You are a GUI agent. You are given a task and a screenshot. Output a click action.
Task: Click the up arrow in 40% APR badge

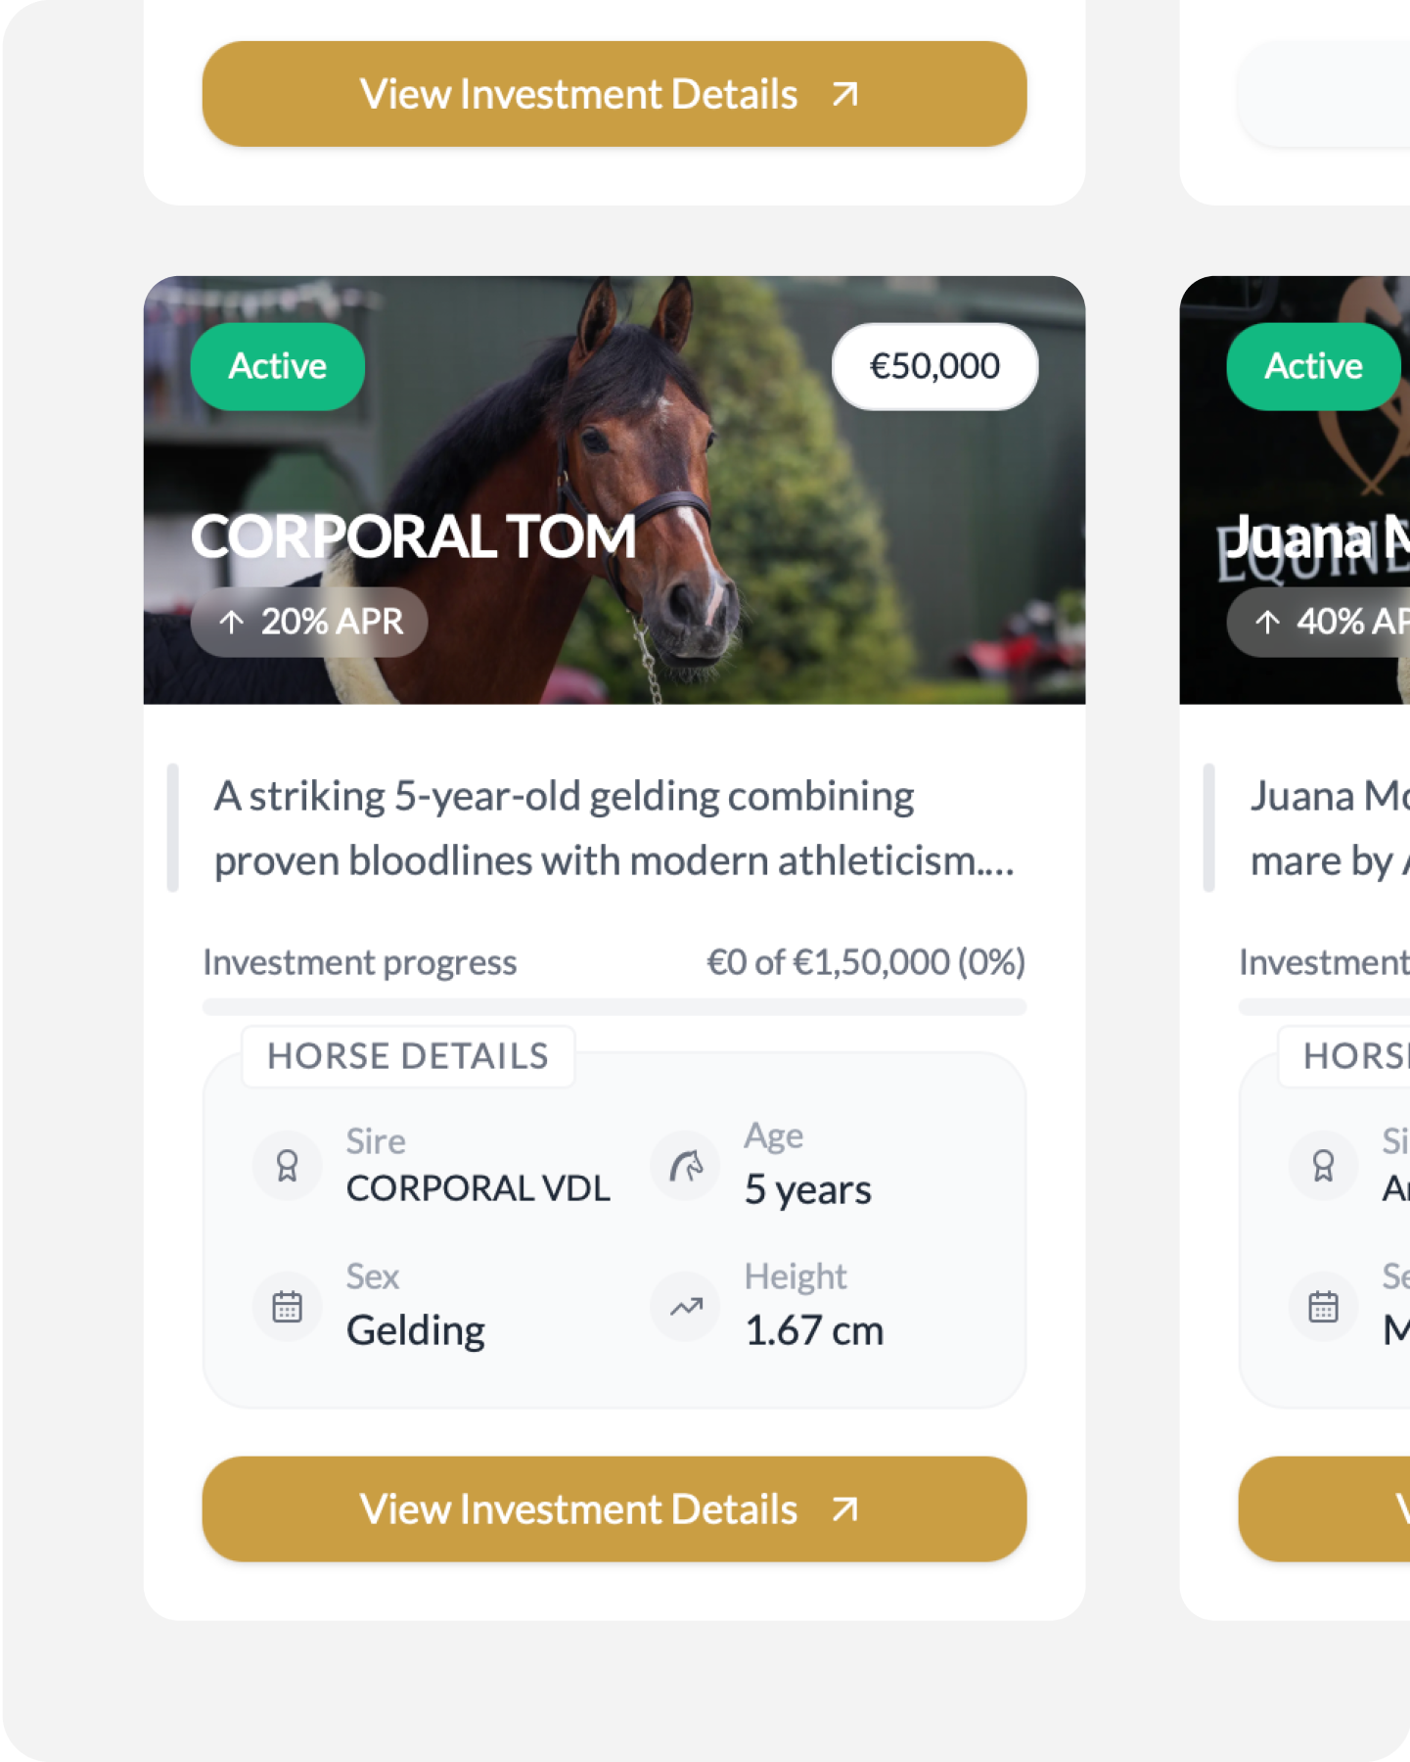click(x=1267, y=622)
